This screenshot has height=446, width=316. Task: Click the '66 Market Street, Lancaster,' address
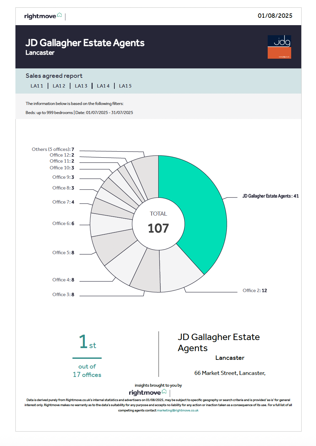tap(230, 373)
